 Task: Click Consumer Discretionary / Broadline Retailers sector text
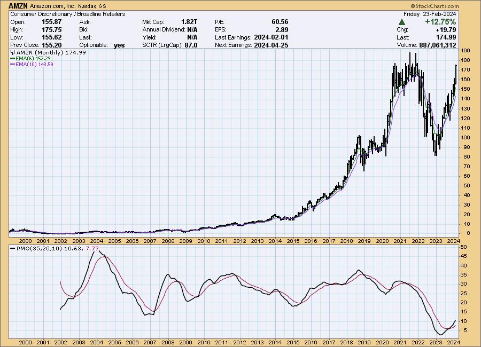click(x=68, y=14)
